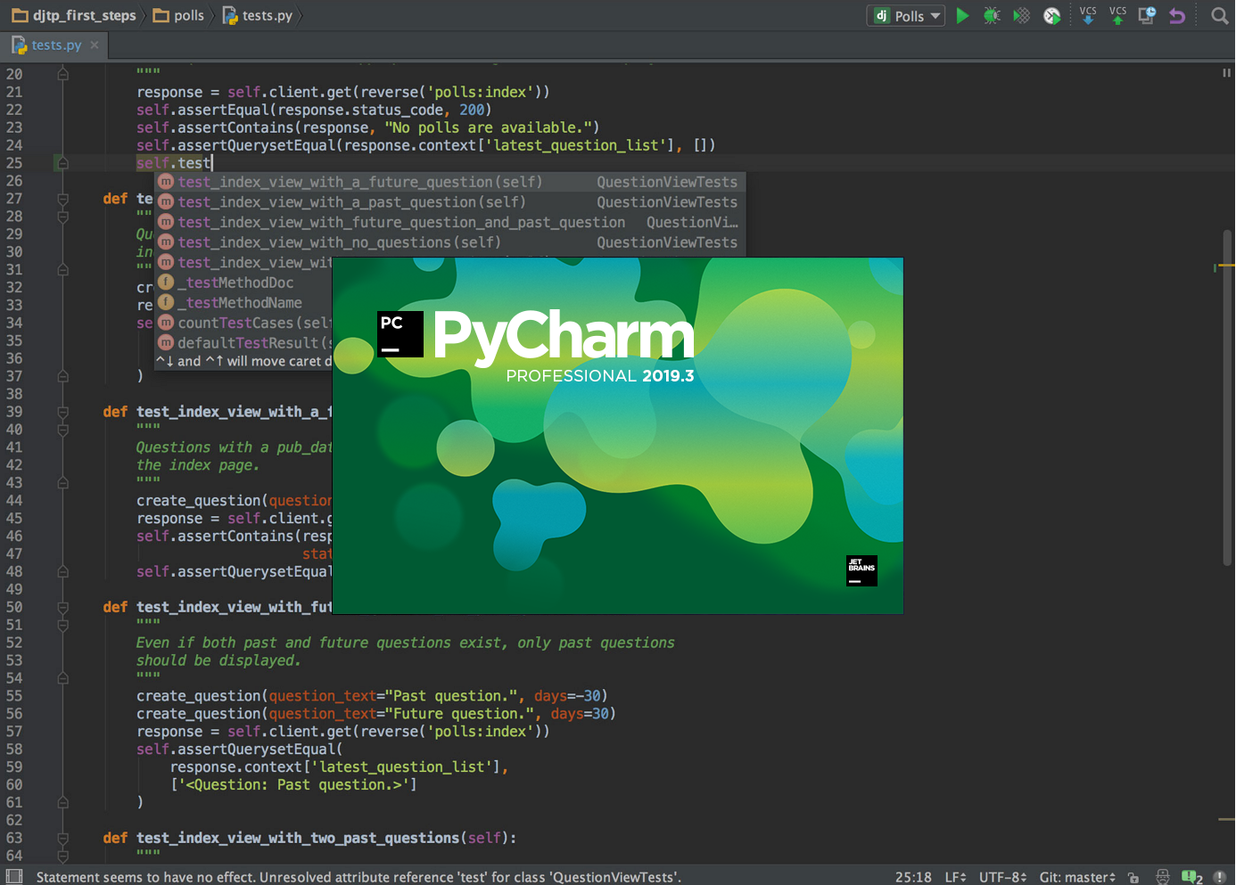This screenshot has height=885, width=1236.
Task: Click the djtp_first_steps folder icon in breadcrumb
Action: 20,15
